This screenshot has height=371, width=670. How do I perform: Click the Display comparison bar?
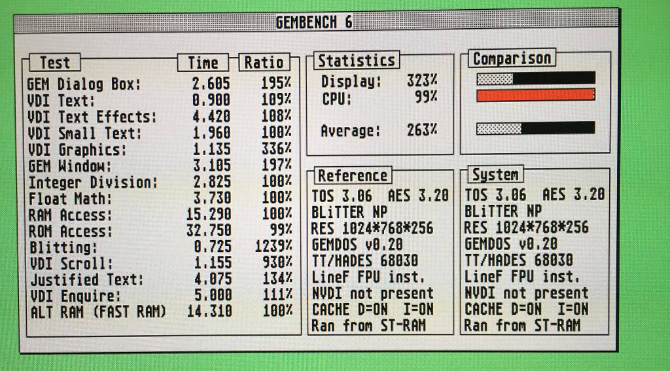point(536,79)
